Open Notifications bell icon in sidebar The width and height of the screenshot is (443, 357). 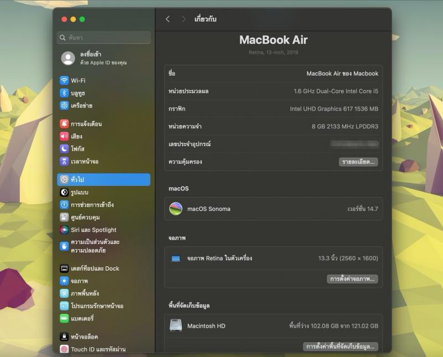[x=64, y=123]
